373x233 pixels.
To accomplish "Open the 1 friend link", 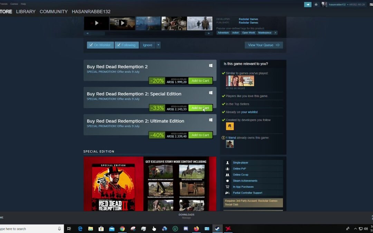I will [x=231, y=138].
